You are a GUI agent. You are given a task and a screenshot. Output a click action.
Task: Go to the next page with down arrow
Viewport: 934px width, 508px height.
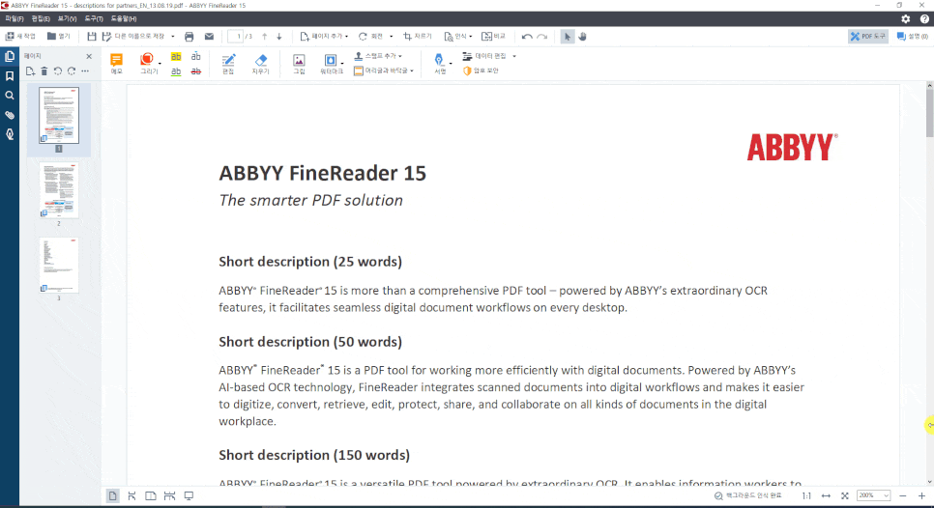(278, 37)
